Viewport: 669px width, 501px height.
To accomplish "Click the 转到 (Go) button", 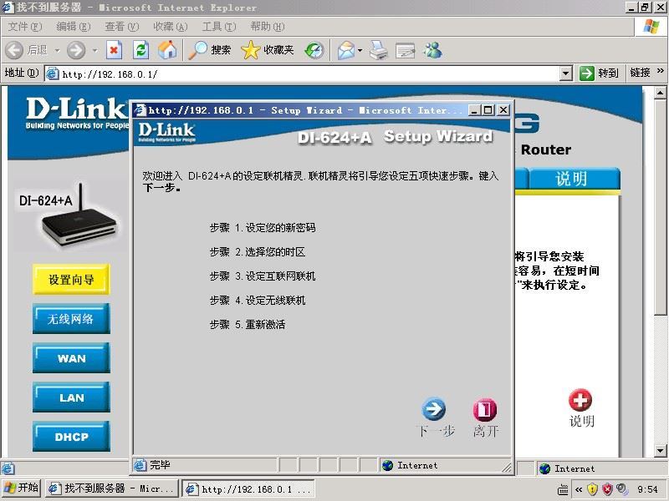I will [x=599, y=73].
